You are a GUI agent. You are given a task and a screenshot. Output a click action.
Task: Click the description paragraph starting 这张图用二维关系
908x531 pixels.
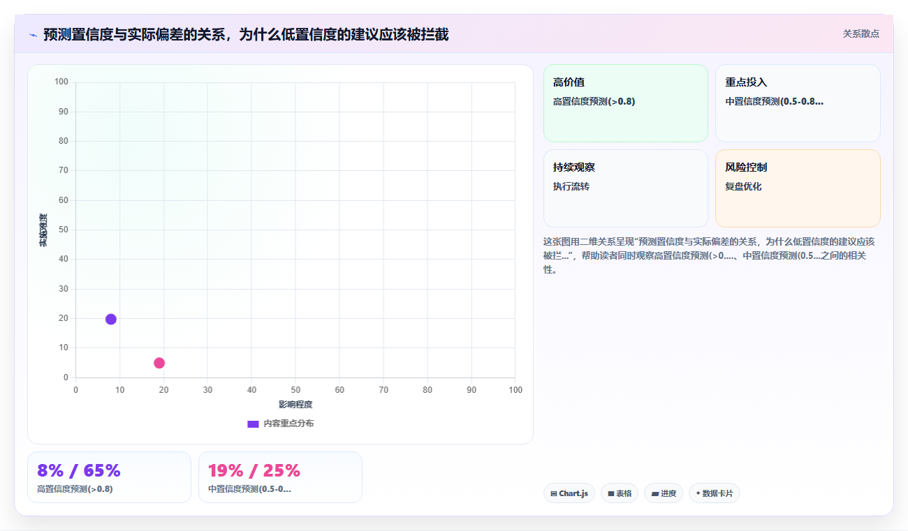tap(709, 255)
